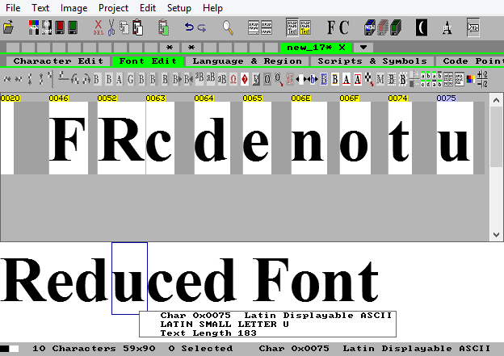This screenshot has width=504, height=356.
Task: Click the letter F in the preview text
Action: pos(271,279)
